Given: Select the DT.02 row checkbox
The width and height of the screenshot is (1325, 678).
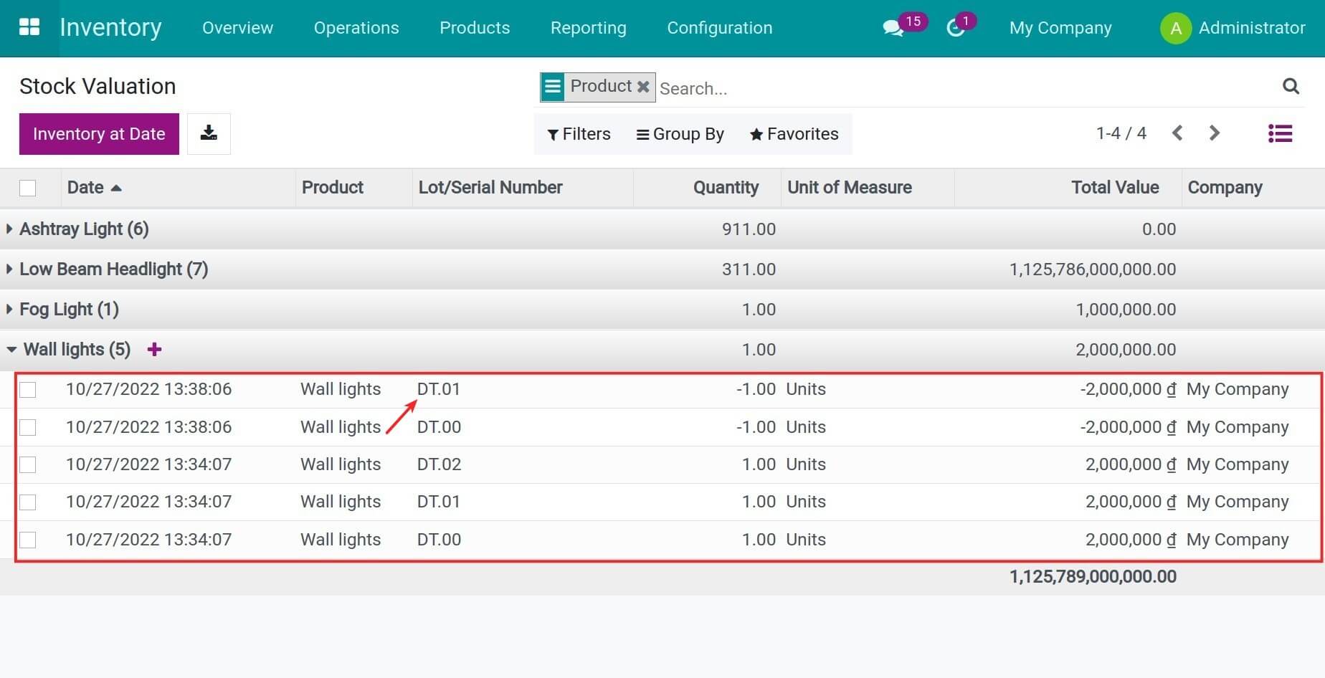Looking at the screenshot, I should (28, 465).
